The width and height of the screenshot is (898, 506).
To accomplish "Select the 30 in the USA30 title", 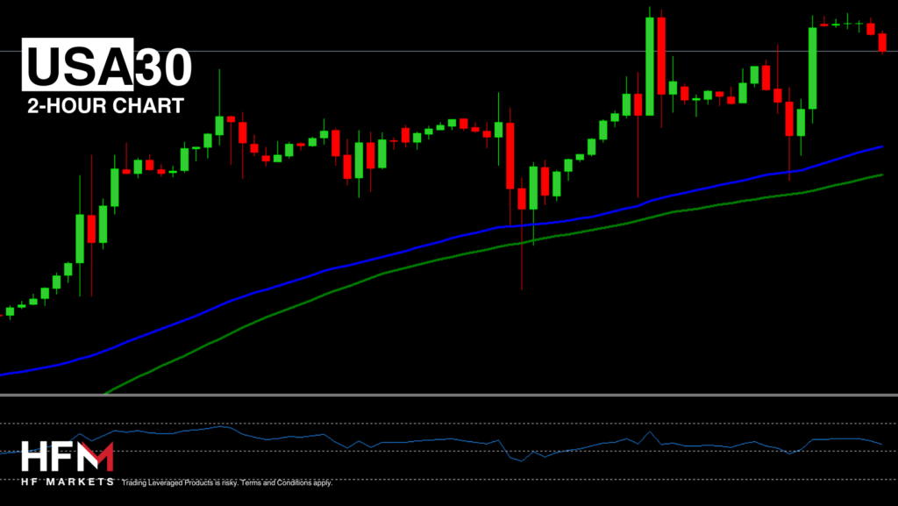I will coord(162,65).
